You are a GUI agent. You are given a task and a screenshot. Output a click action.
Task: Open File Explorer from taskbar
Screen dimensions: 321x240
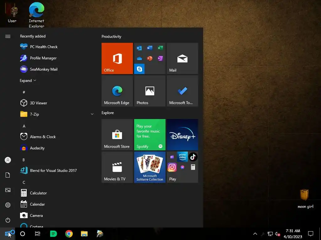click(84, 234)
